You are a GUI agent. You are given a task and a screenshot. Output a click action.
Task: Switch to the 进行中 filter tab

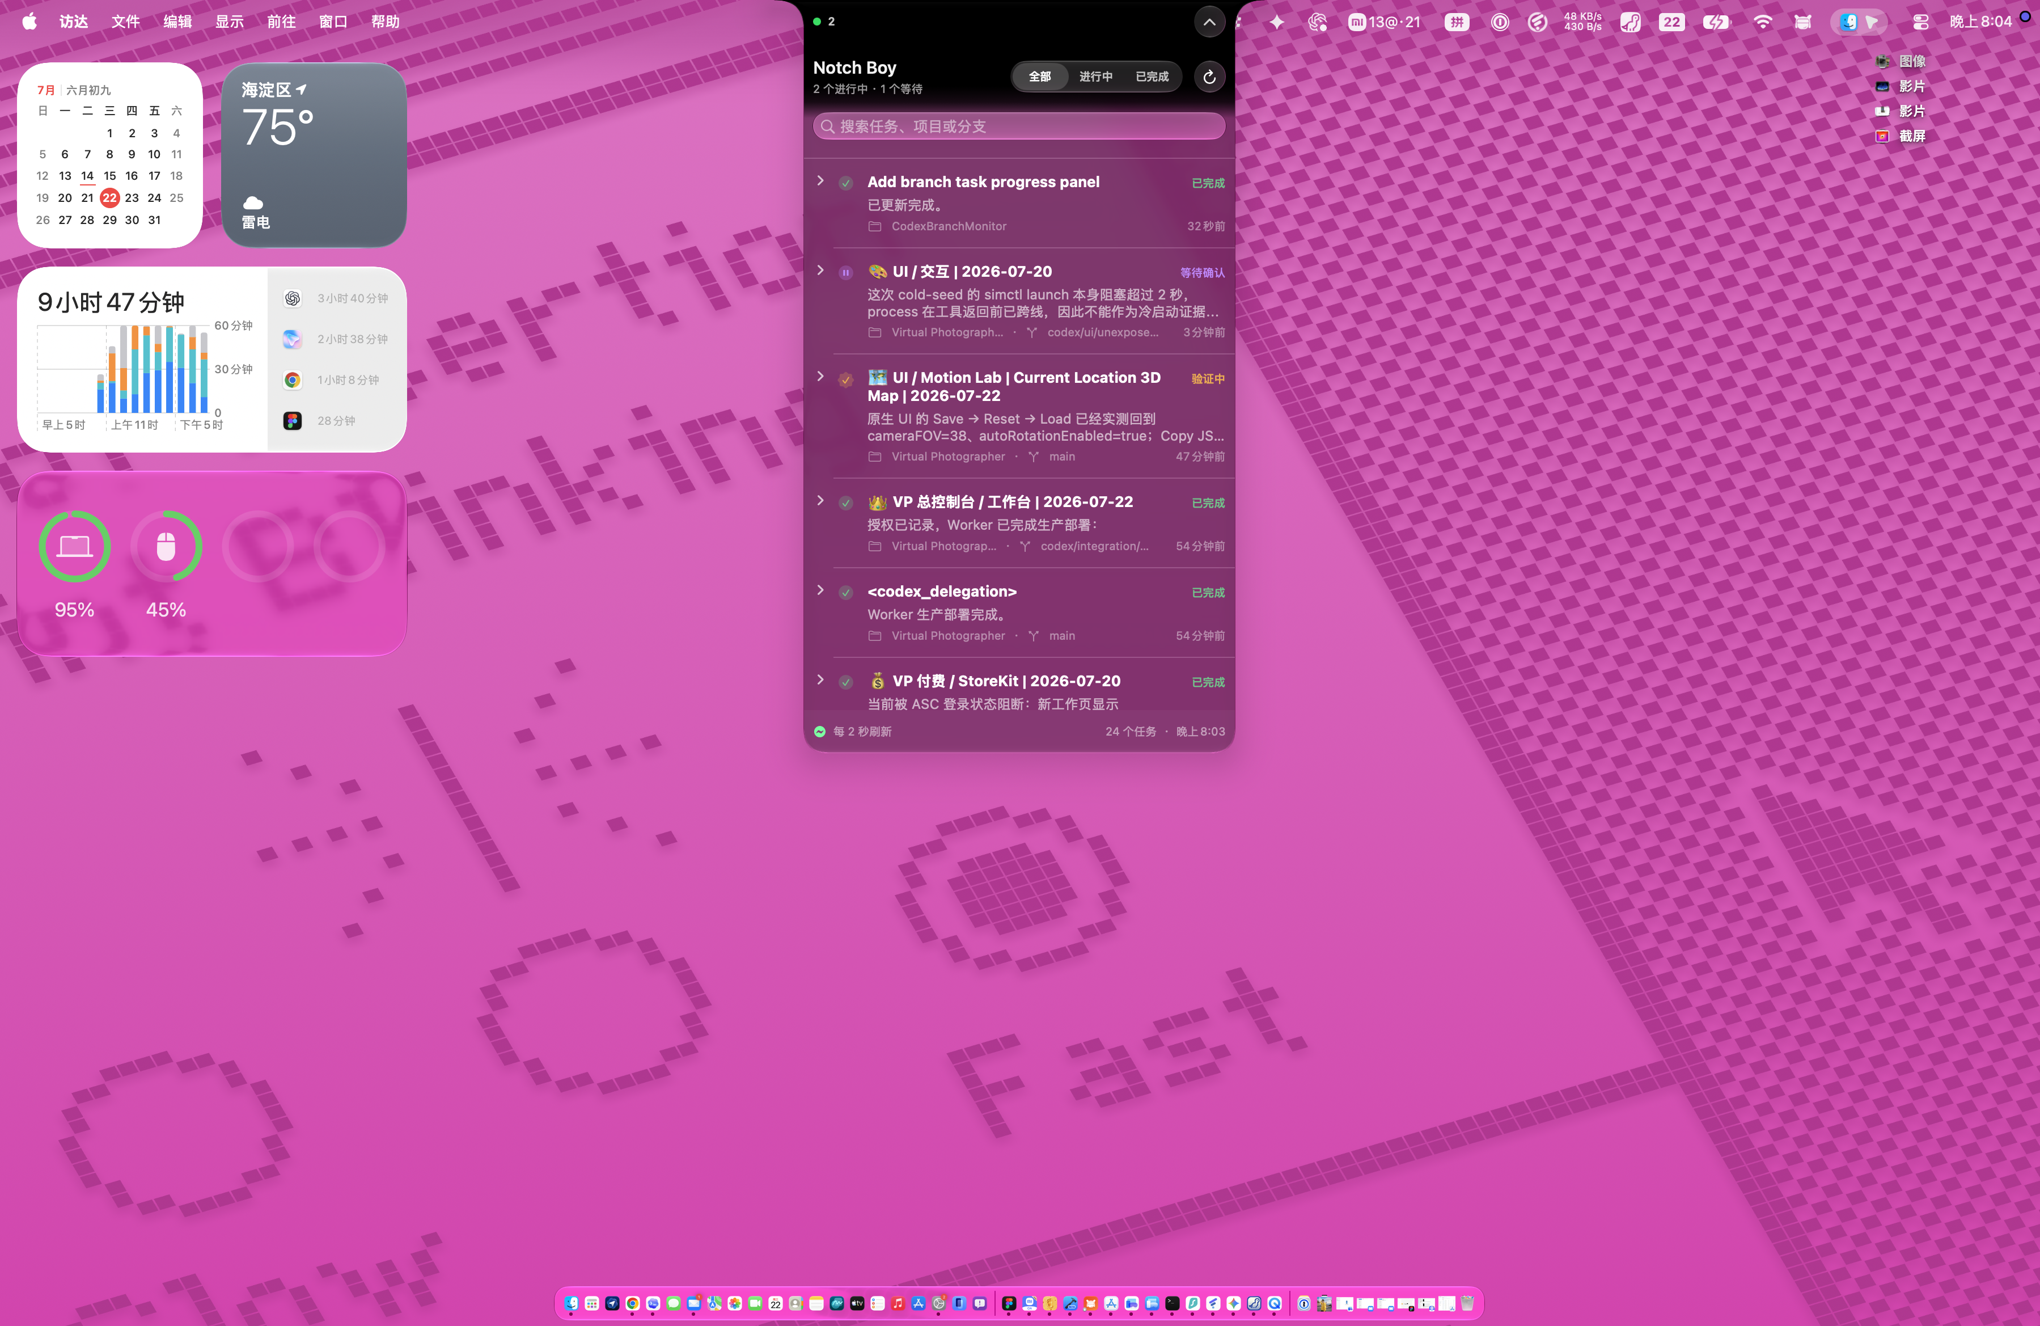[1095, 77]
